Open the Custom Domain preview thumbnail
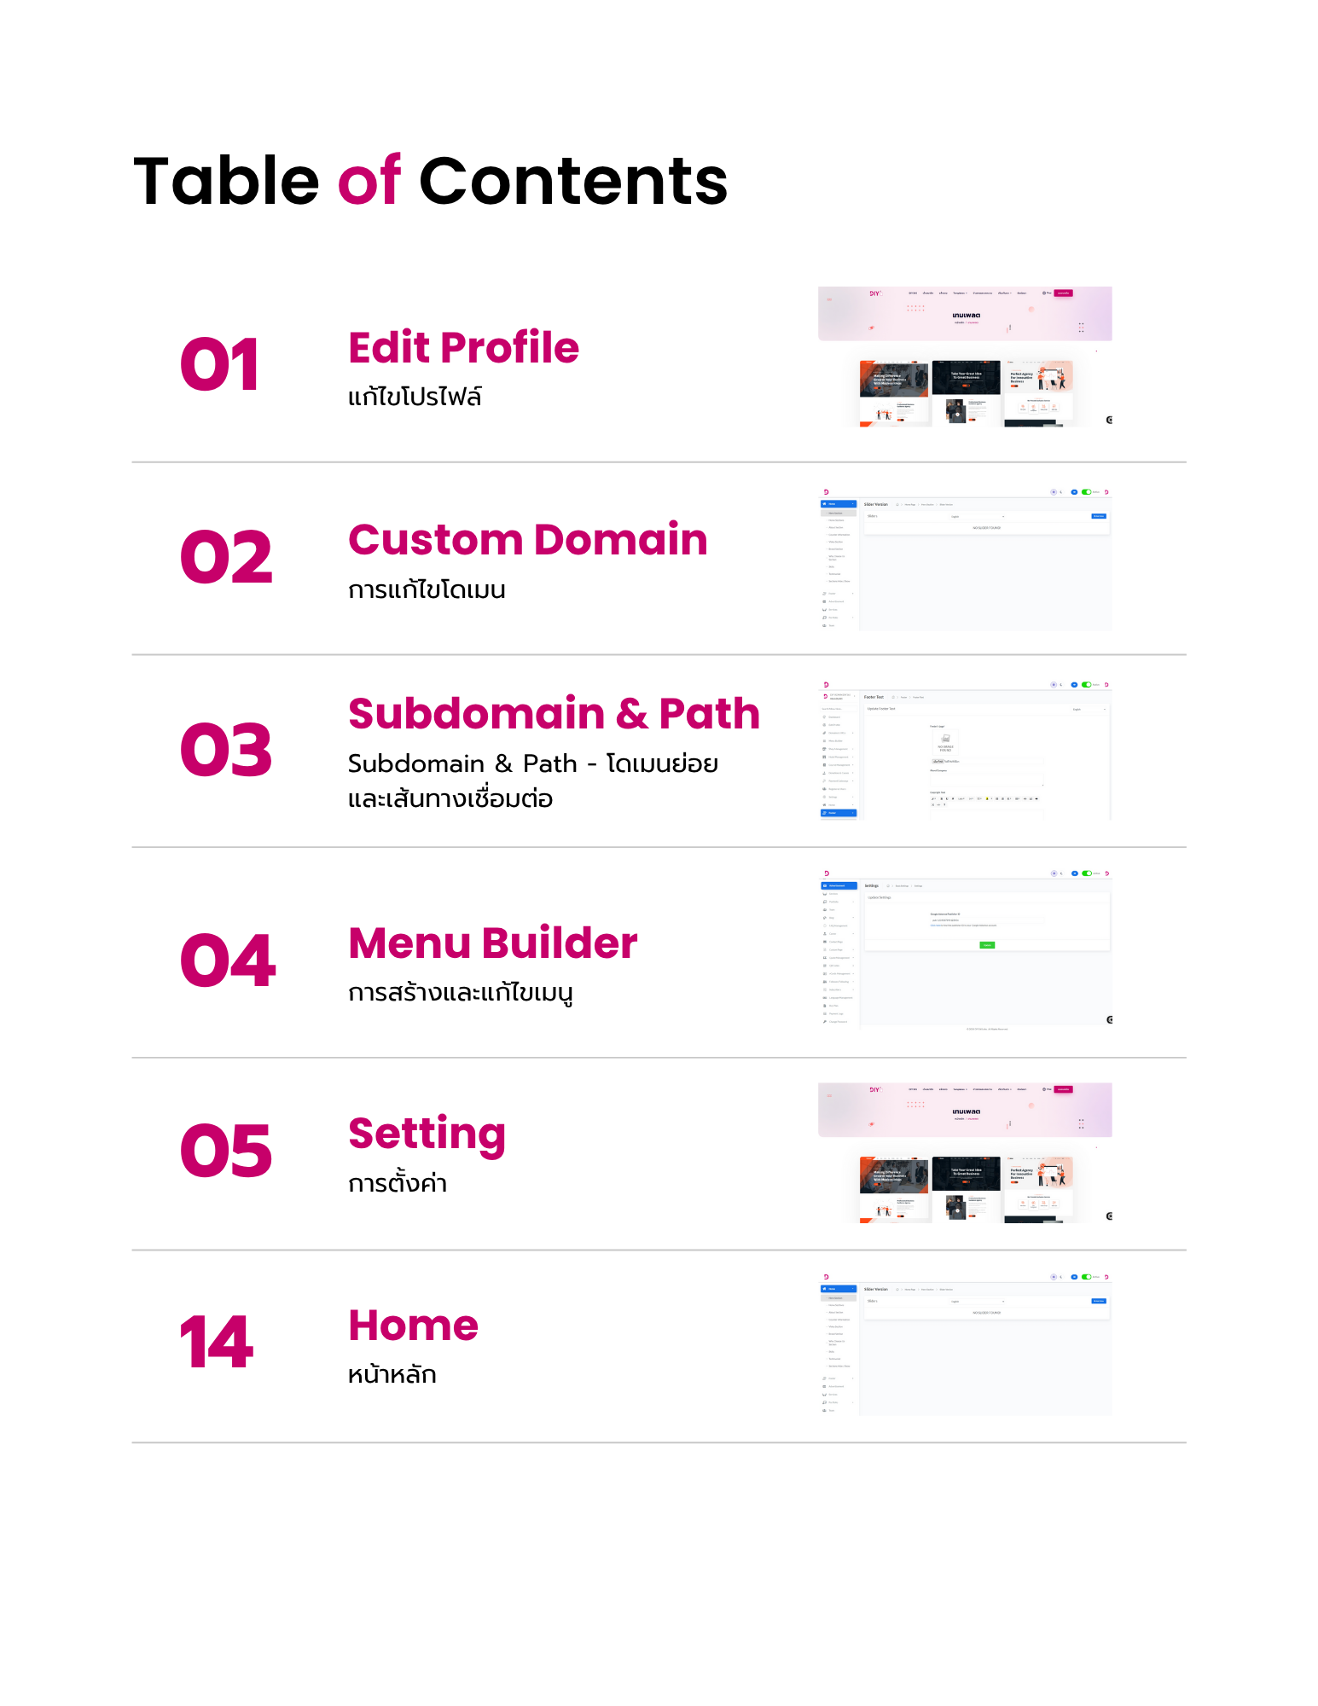Viewport: 1318px width, 1706px height. 965,559
